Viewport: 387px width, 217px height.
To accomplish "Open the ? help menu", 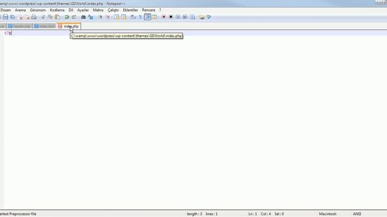I will (160, 10).
